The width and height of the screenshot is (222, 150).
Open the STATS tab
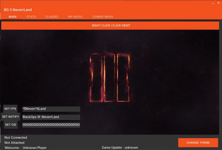point(31,17)
